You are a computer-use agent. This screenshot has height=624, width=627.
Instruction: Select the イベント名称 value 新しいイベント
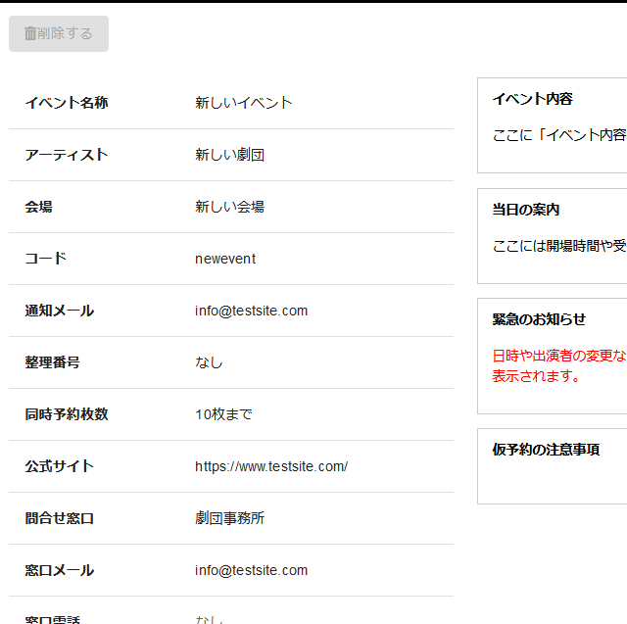click(243, 103)
